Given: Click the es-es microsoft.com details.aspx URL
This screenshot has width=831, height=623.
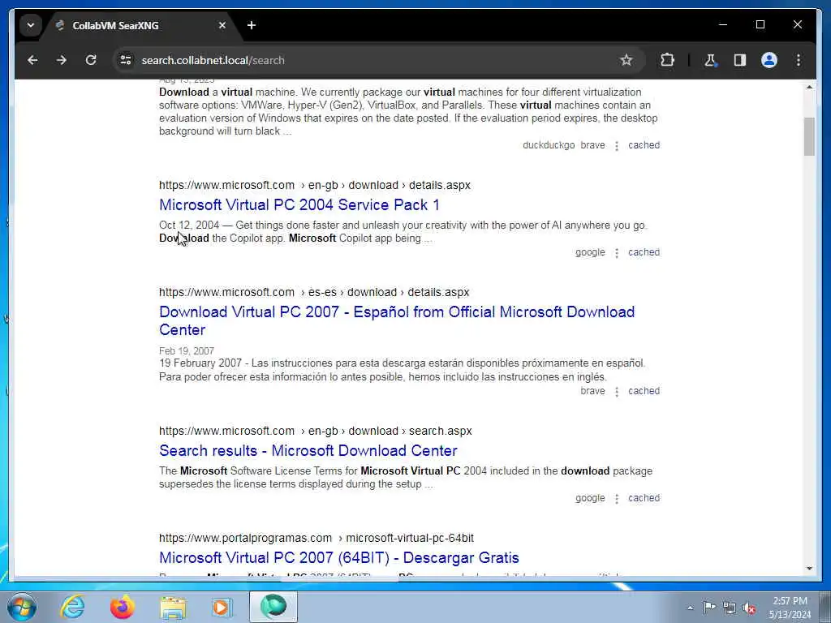Looking at the screenshot, I should (x=314, y=292).
